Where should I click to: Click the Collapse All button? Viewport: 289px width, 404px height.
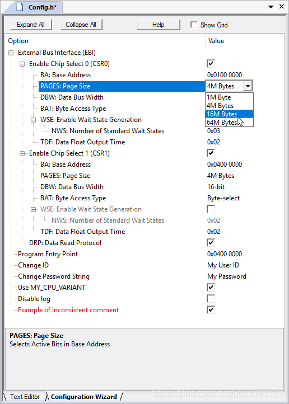tap(81, 25)
